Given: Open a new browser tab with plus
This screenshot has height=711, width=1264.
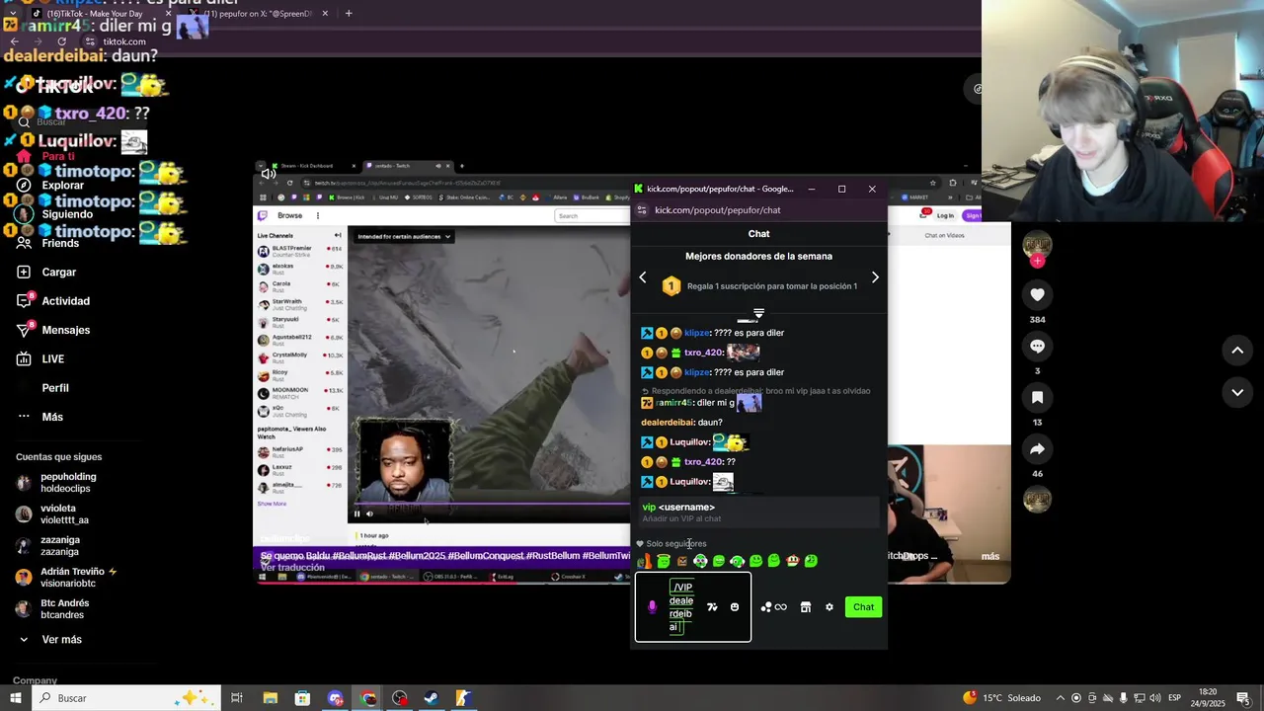Looking at the screenshot, I should pyautogui.click(x=349, y=14).
